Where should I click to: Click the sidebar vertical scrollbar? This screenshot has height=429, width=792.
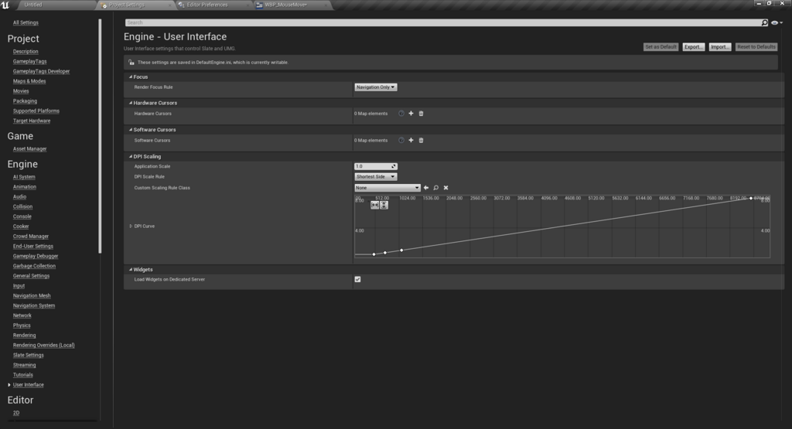tap(100, 136)
